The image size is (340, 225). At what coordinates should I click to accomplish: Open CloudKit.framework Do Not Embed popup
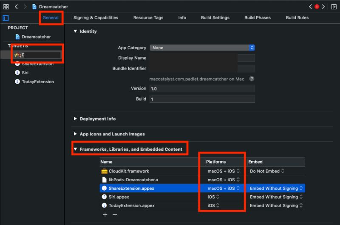click(x=267, y=171)
